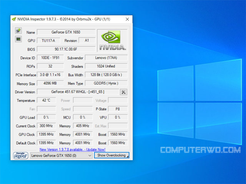Click the TU117-A GPU field

coord(48,41)
